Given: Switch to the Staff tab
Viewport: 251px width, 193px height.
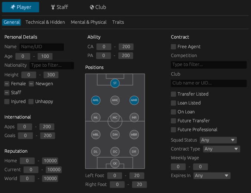Looking at the screenshot, I should pos(59,7).
